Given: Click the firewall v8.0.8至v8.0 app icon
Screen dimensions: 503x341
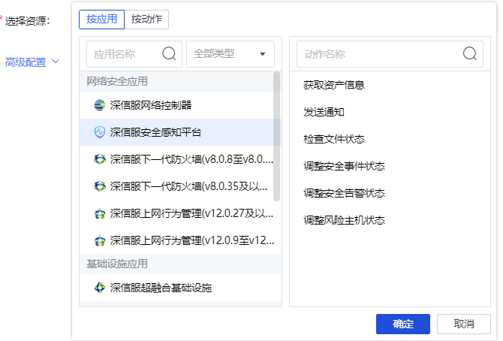Looking at the screenshot, I should click(x=99, y=159).
